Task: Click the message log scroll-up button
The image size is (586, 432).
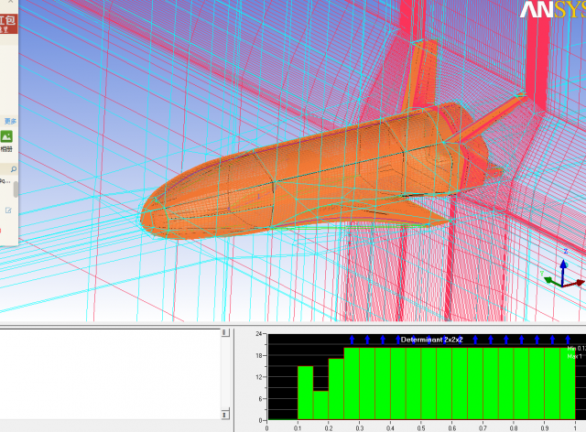Action: (224, 332)
